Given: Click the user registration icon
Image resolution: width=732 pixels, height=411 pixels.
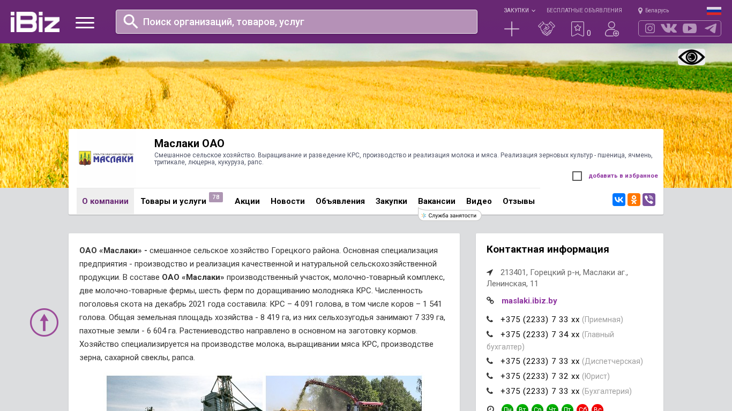Looking at the screenshot, I should coord(612,29).
